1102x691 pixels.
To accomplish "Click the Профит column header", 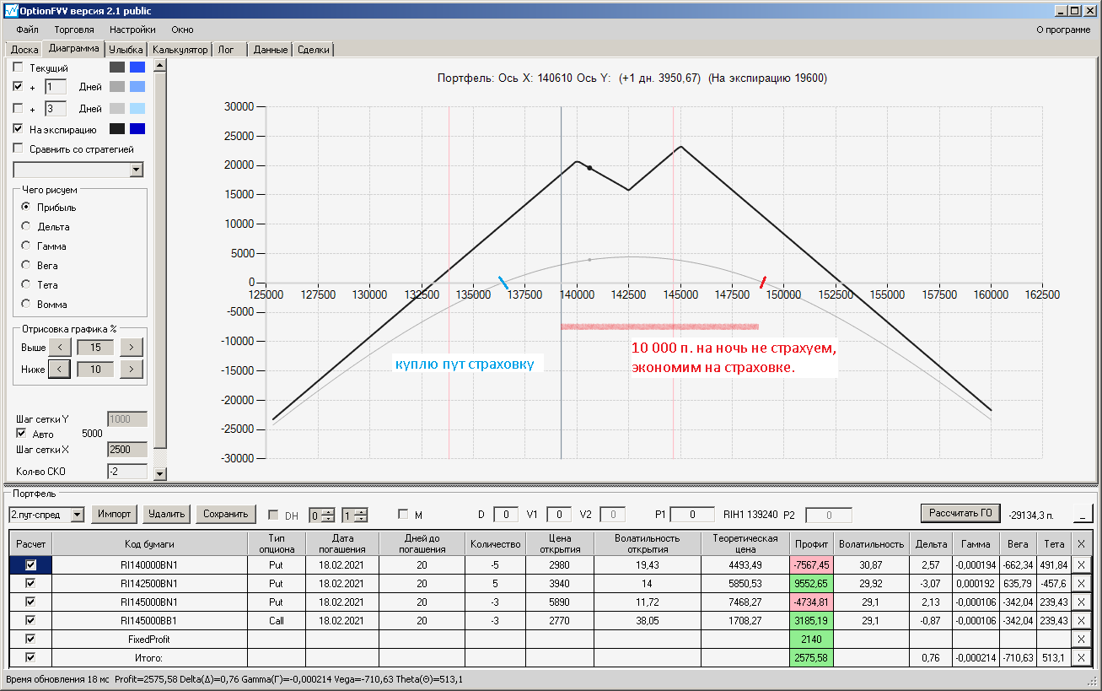I will (812, 543).
